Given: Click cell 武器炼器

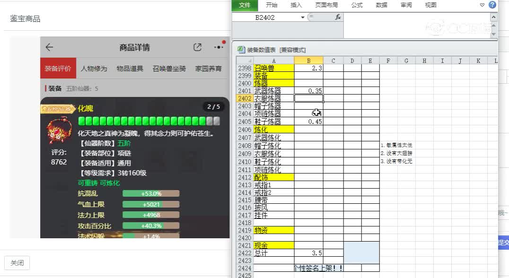Looking at the screenshot, I should 273,91.
